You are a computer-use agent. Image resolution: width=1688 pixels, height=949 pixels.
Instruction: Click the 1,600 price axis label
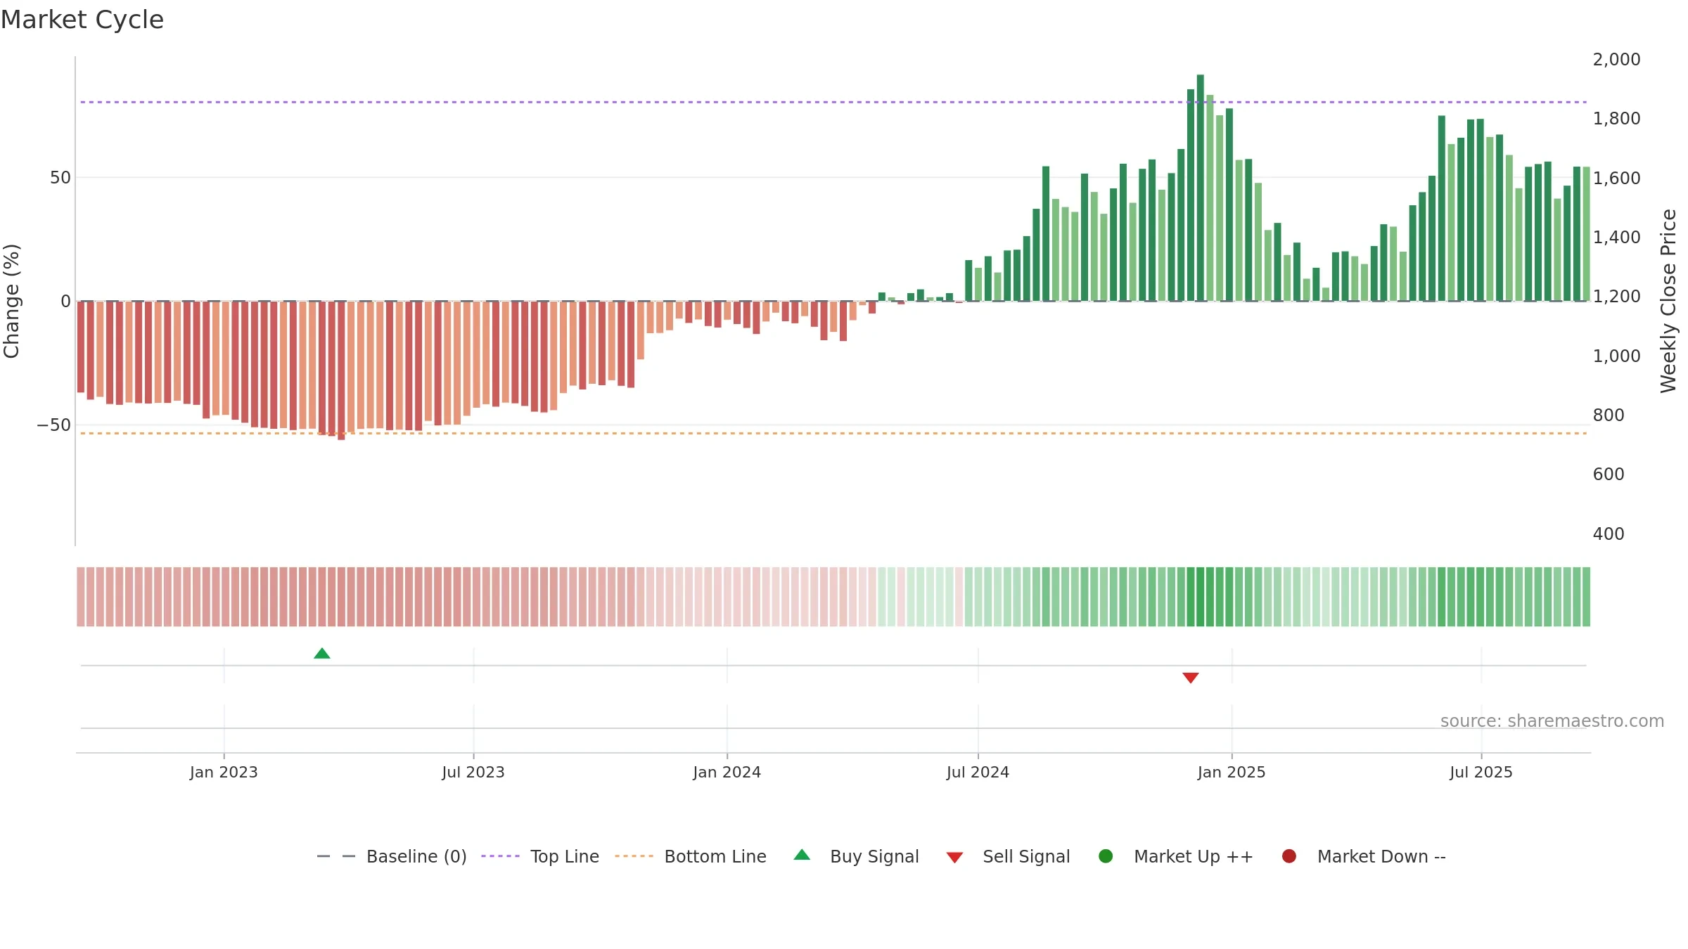1616,178
